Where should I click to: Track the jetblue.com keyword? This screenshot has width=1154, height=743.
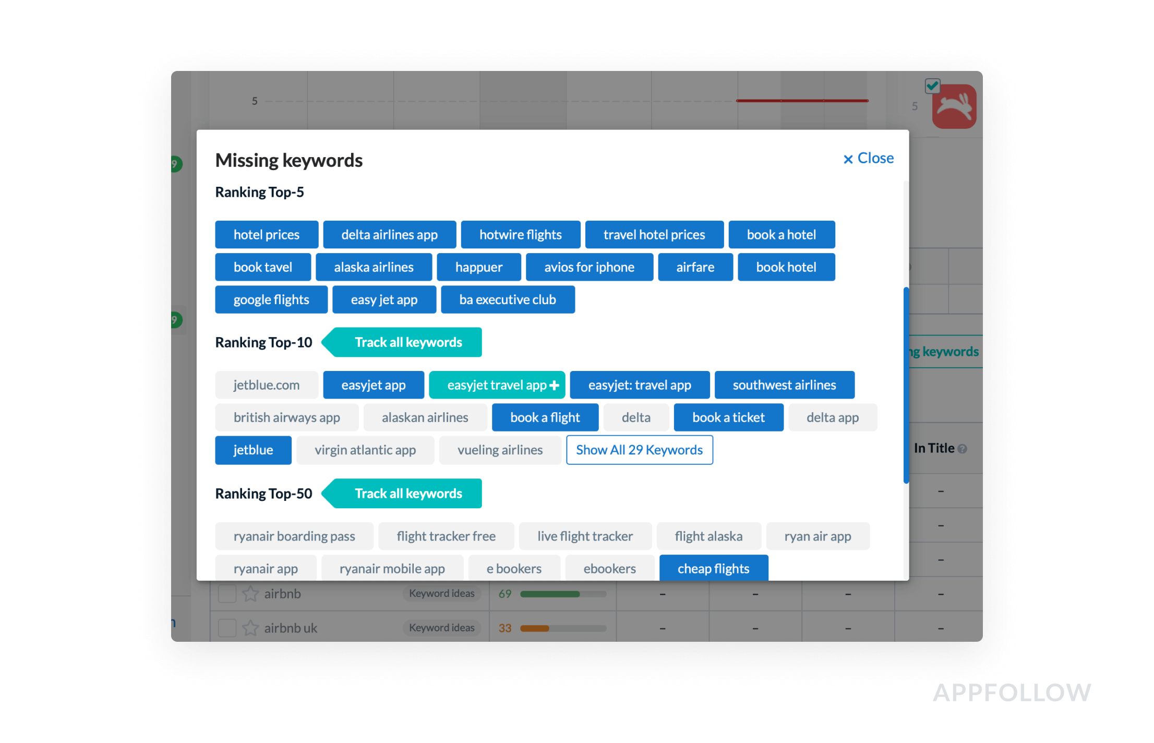click(267, 385)
